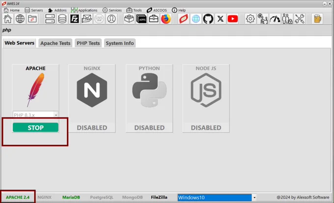This screenshot has height=203, width=334.
Task: Click NGINX in the status bar
Action: point(45,197)
